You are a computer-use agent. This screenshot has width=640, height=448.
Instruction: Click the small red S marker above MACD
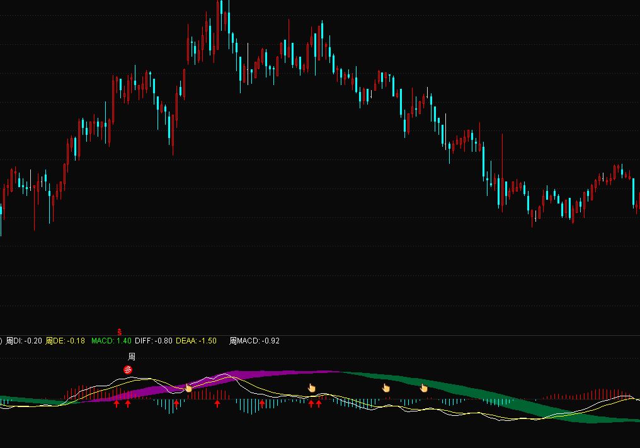pos(120,331)
